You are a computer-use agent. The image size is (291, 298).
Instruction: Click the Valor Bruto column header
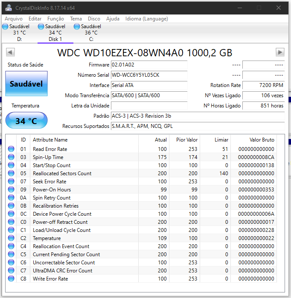[253, 140]
